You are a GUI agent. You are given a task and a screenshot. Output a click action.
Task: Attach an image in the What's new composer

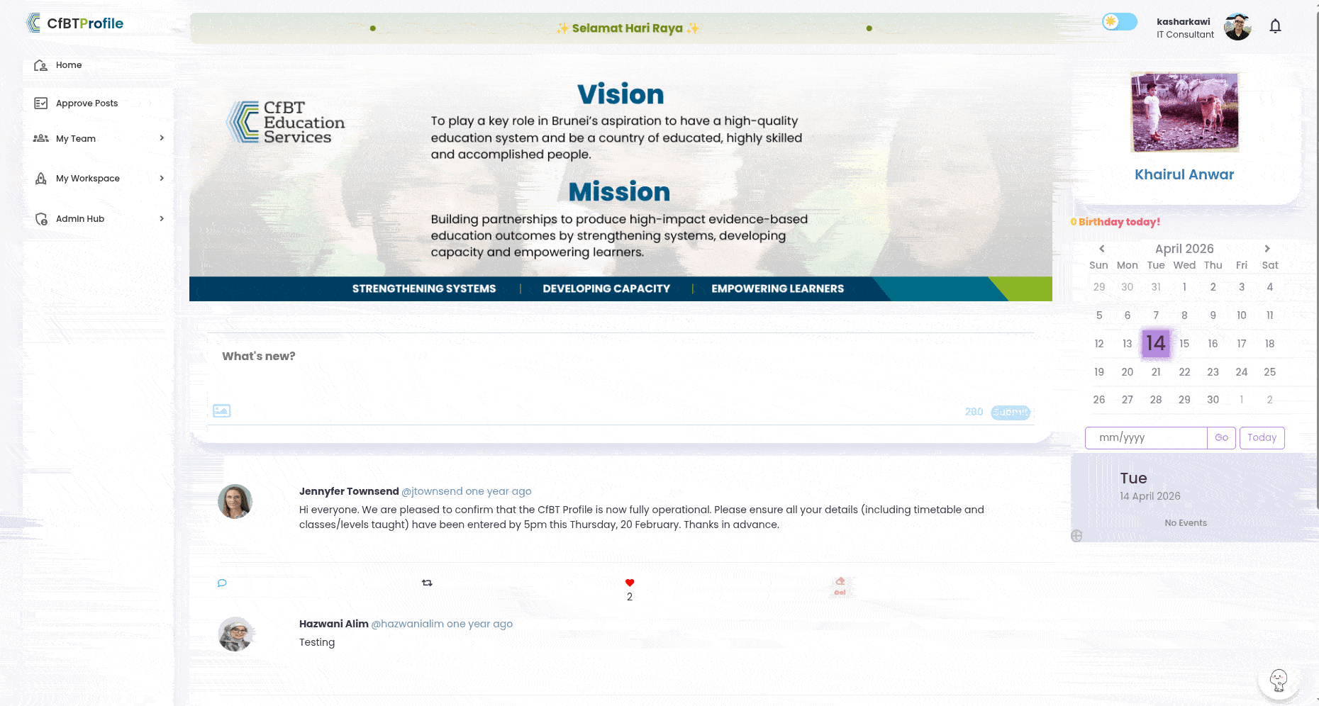coord(221,410)
